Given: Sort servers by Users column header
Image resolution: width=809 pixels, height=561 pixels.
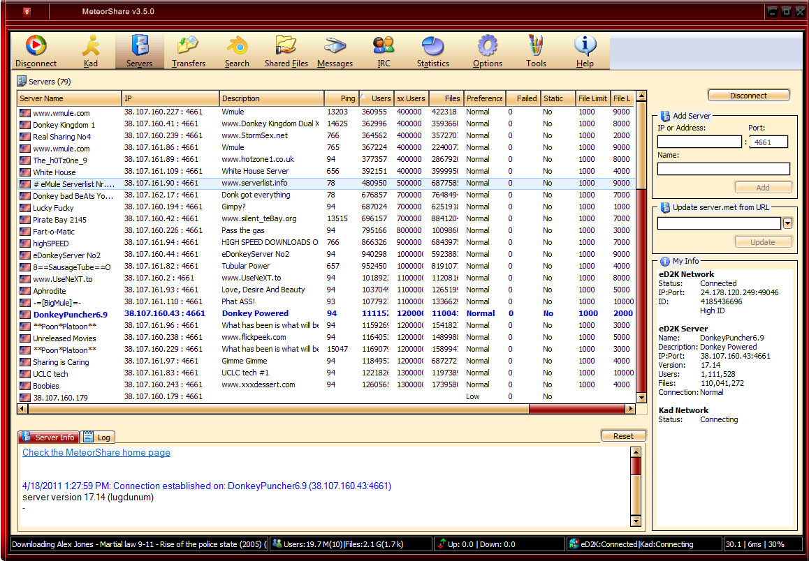Looking at the screenshot, I should (377, 98).
